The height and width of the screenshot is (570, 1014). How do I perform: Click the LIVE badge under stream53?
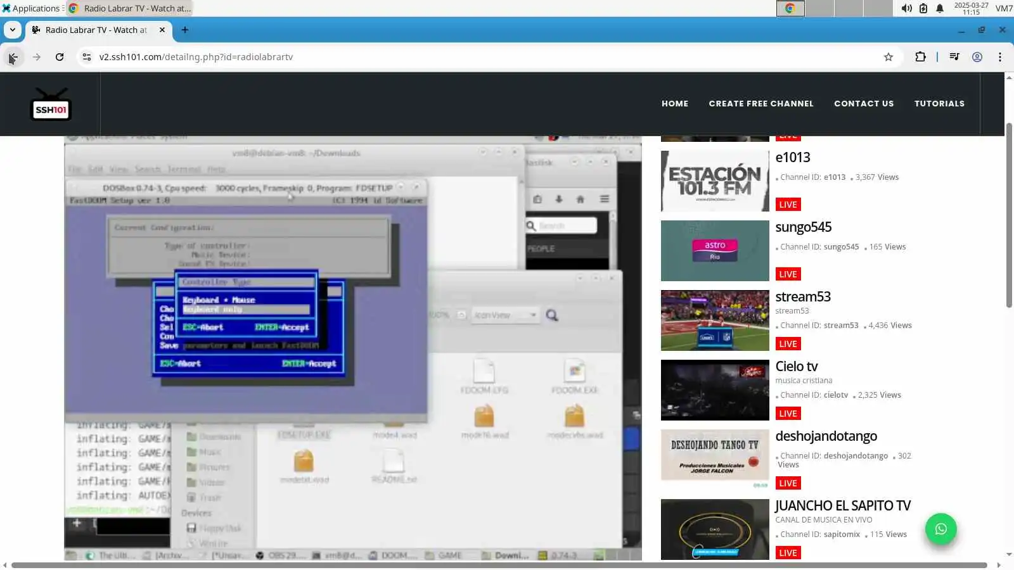788,344
